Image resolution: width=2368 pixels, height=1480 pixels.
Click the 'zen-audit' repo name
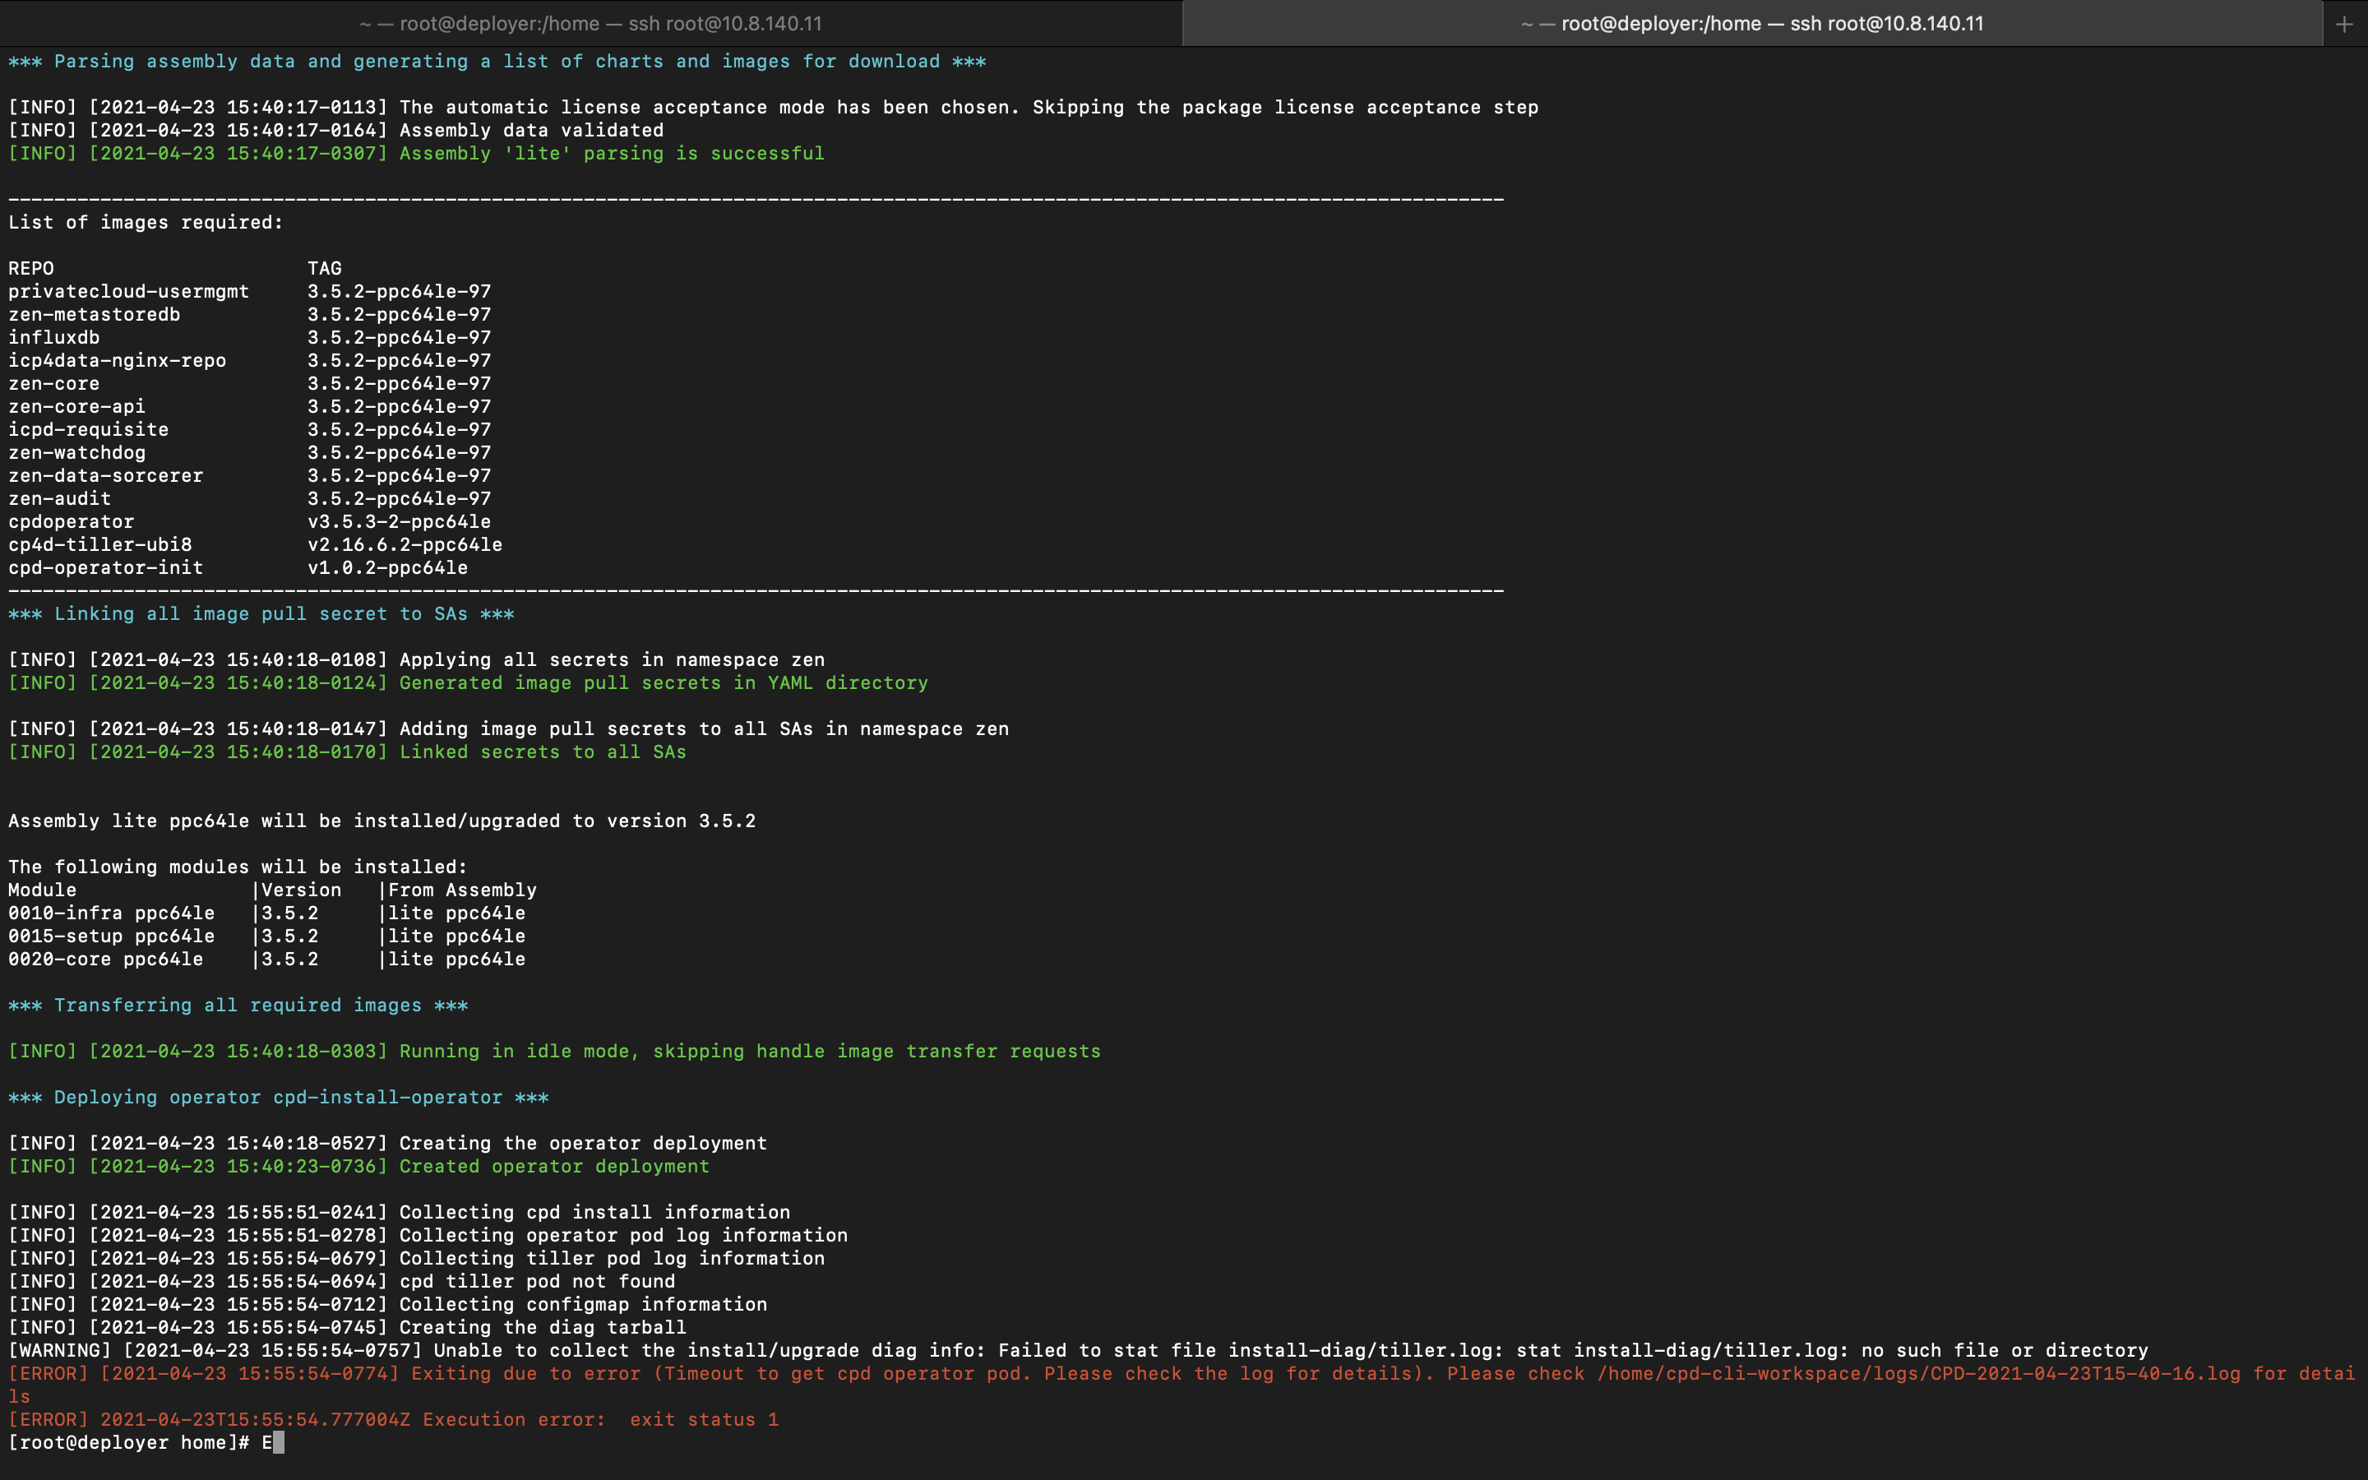click(60, 498)
